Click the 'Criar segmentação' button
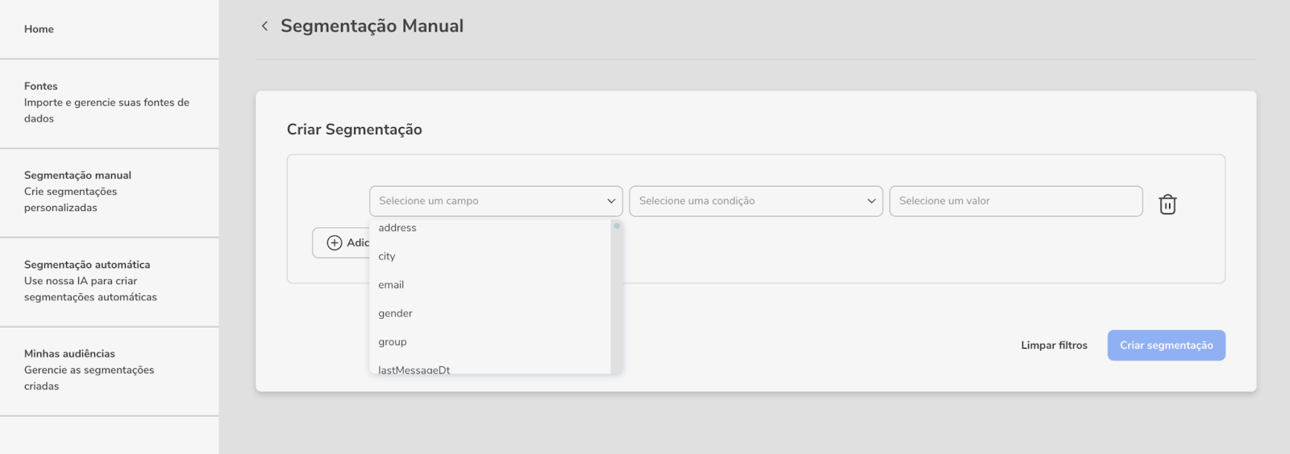Image resolution: width=1290 pixels, height=454 pixels. (x=1166, y=345)
